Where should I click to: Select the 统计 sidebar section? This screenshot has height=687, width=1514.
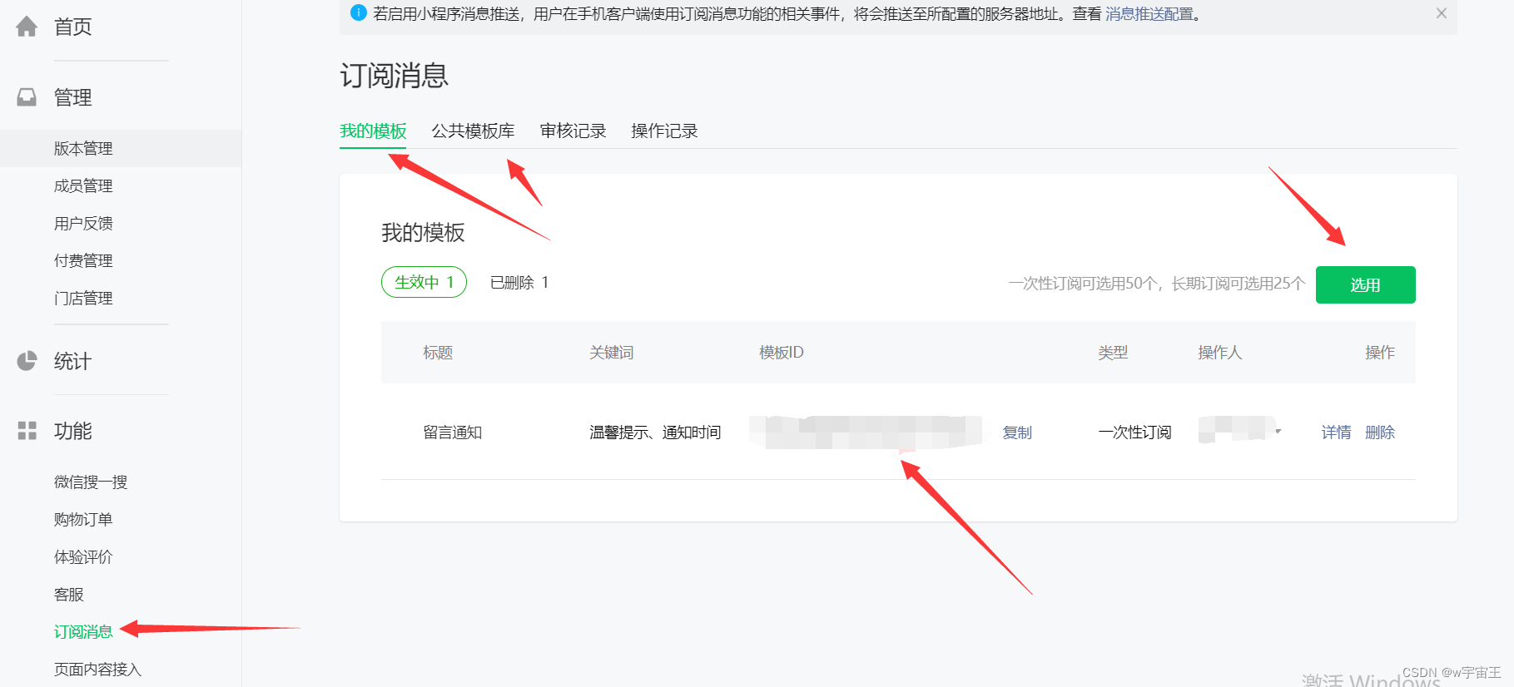coord(73,361)
